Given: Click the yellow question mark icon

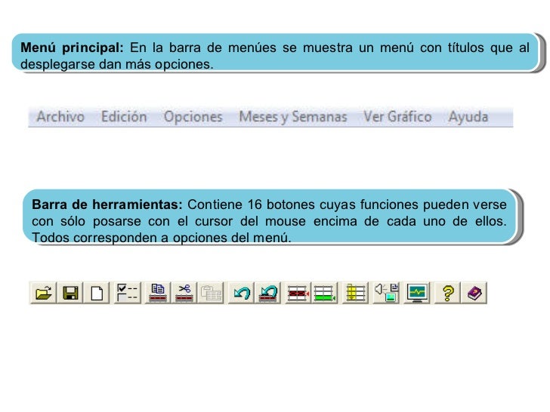Looking at the screenshot, I should pyautogui.click(x=447, y=293).
